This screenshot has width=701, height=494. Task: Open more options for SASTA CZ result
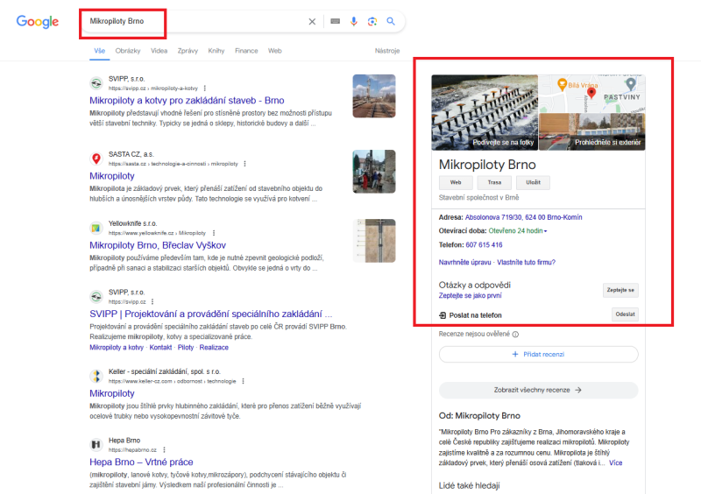pyautogui.click(x=244, y=164)
